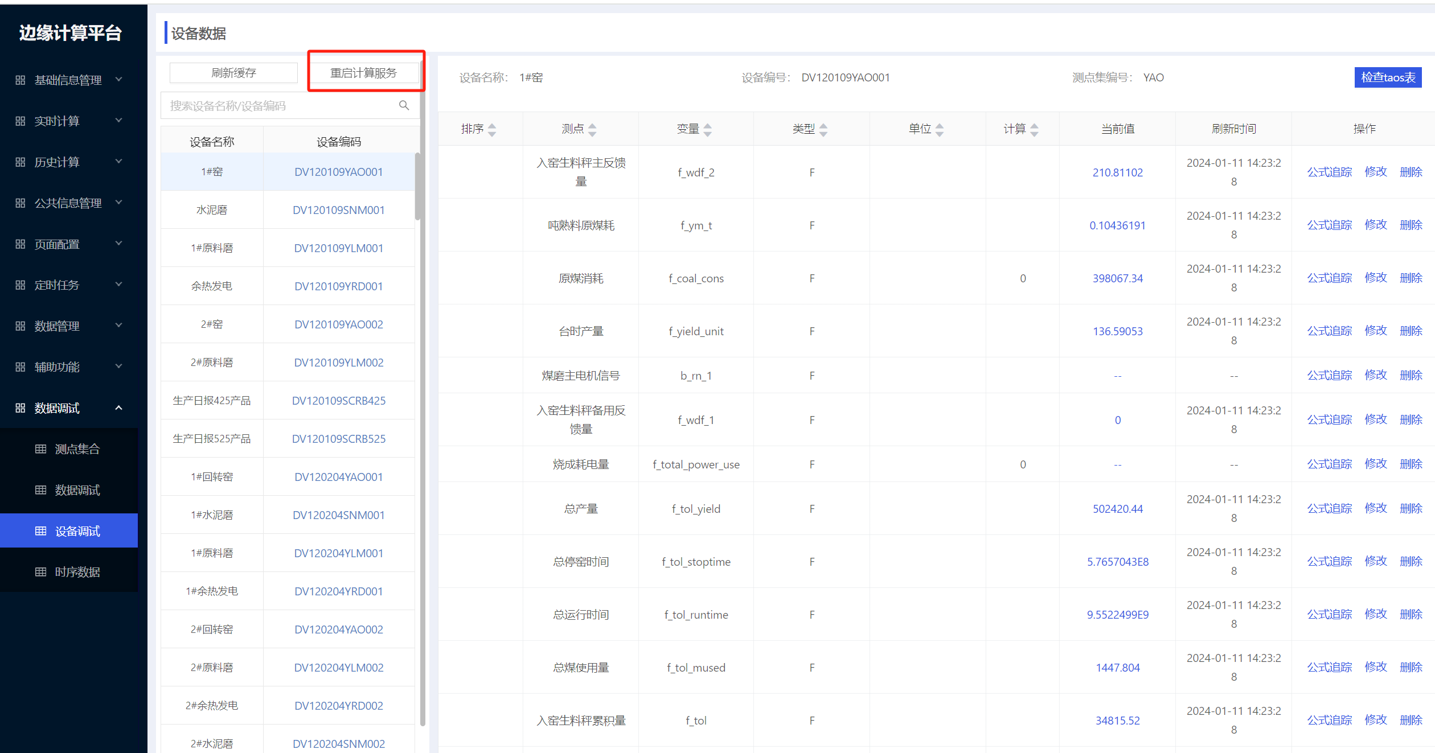Click the grid icon beside 定时任务
1435x753 pixels.
pyautogui.click(x=20, y=285)
